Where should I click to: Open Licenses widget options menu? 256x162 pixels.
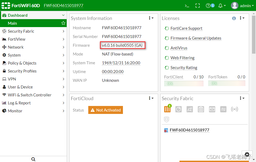(x=242, y=18)
